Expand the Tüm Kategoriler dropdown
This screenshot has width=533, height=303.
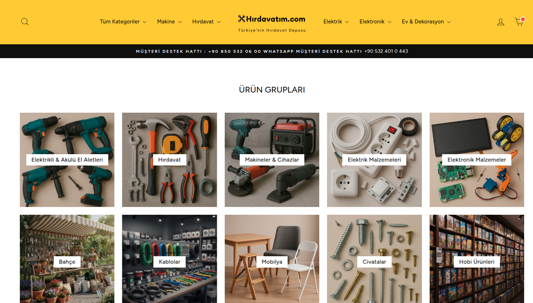pyautogui.click(x=123, y=22)
